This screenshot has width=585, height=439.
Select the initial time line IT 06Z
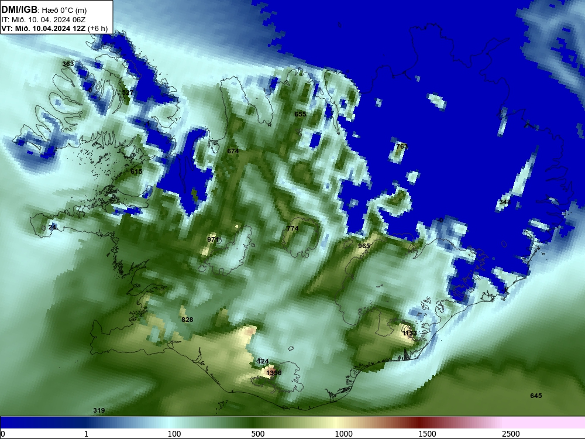tap(43, 20)
